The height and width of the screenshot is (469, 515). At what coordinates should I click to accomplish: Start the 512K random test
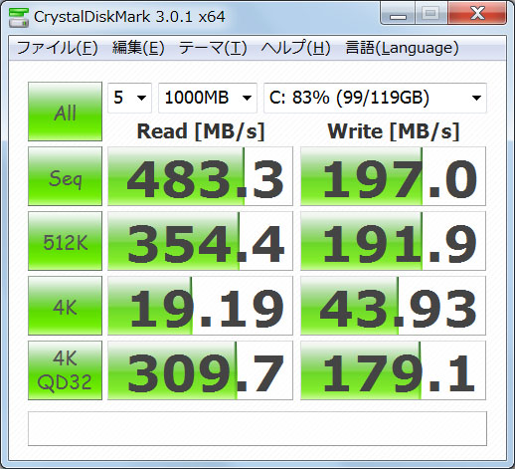[x=65, y=241]
